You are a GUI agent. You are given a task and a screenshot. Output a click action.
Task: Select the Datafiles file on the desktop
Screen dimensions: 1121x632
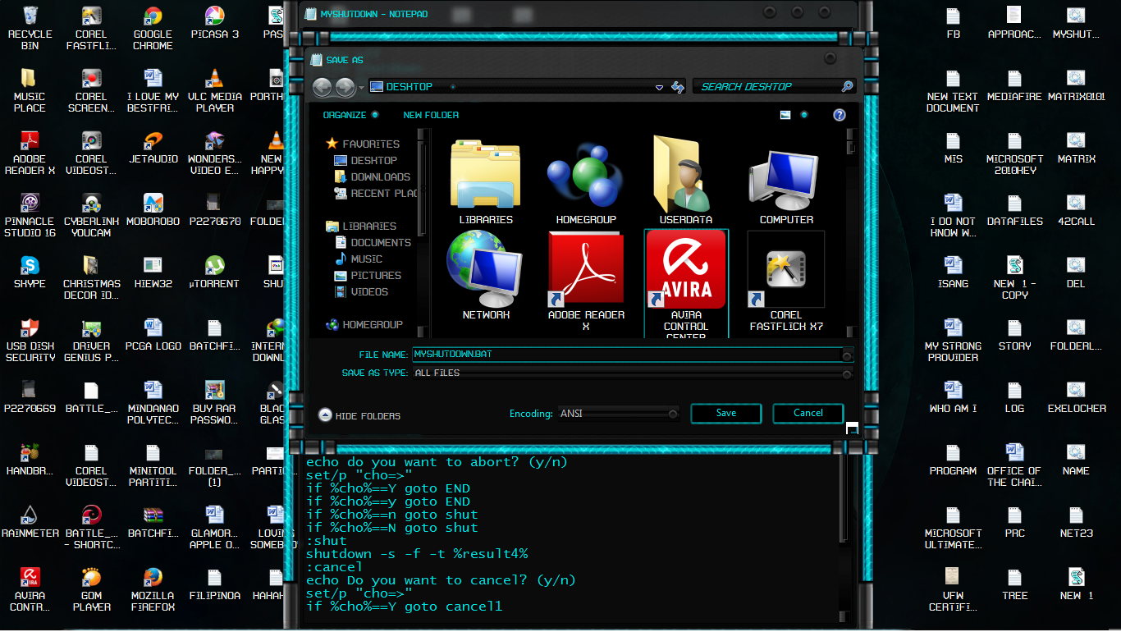coord(1014,209)
